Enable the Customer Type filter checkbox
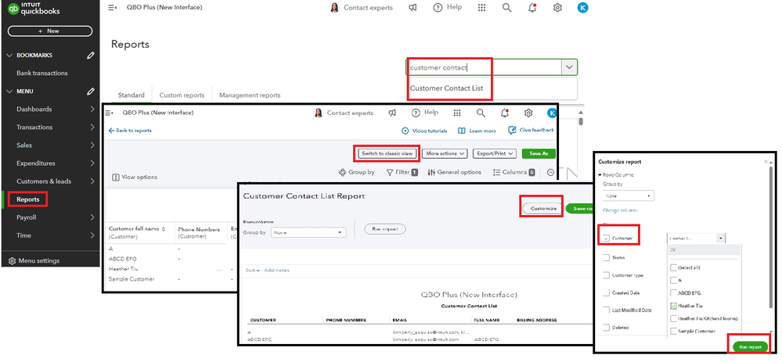 click(606, 275)
